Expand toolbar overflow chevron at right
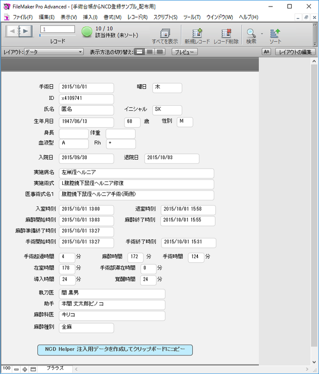 tap(315, 25)
